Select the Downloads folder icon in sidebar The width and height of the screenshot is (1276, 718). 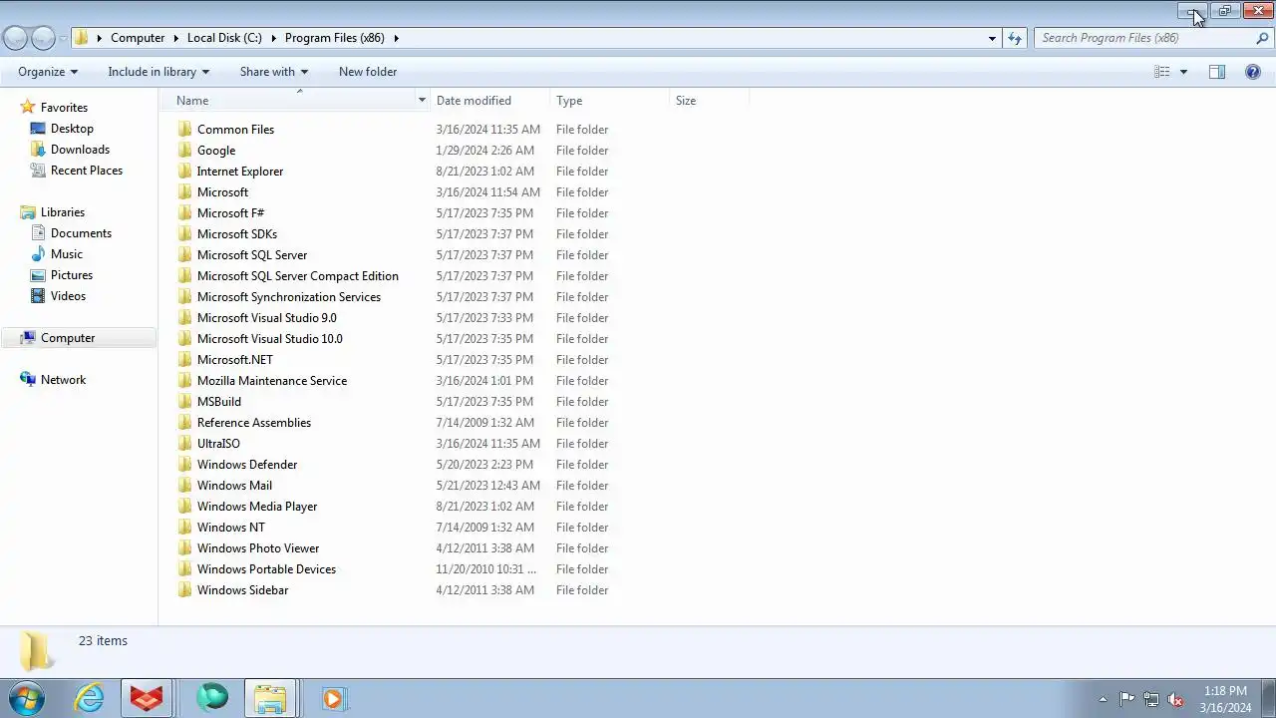pos(38,150)
